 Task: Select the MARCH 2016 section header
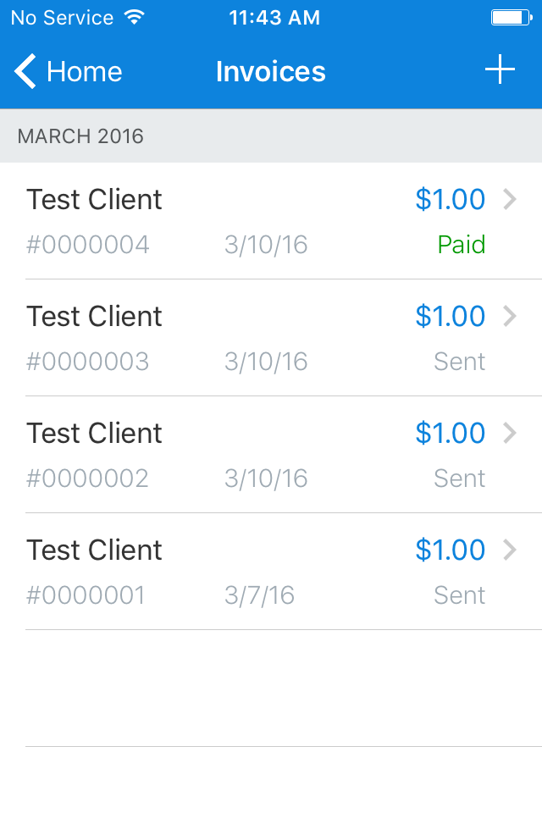[x=80, y=135]
